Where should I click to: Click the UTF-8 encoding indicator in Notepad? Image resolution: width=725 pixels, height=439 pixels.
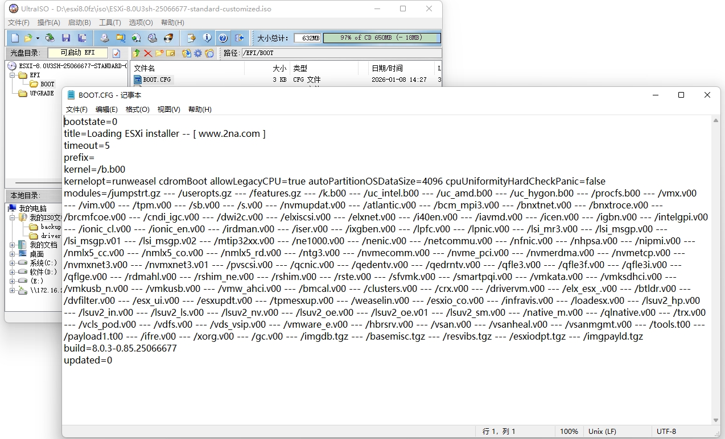pyautogui.click(x=666, y=432)
